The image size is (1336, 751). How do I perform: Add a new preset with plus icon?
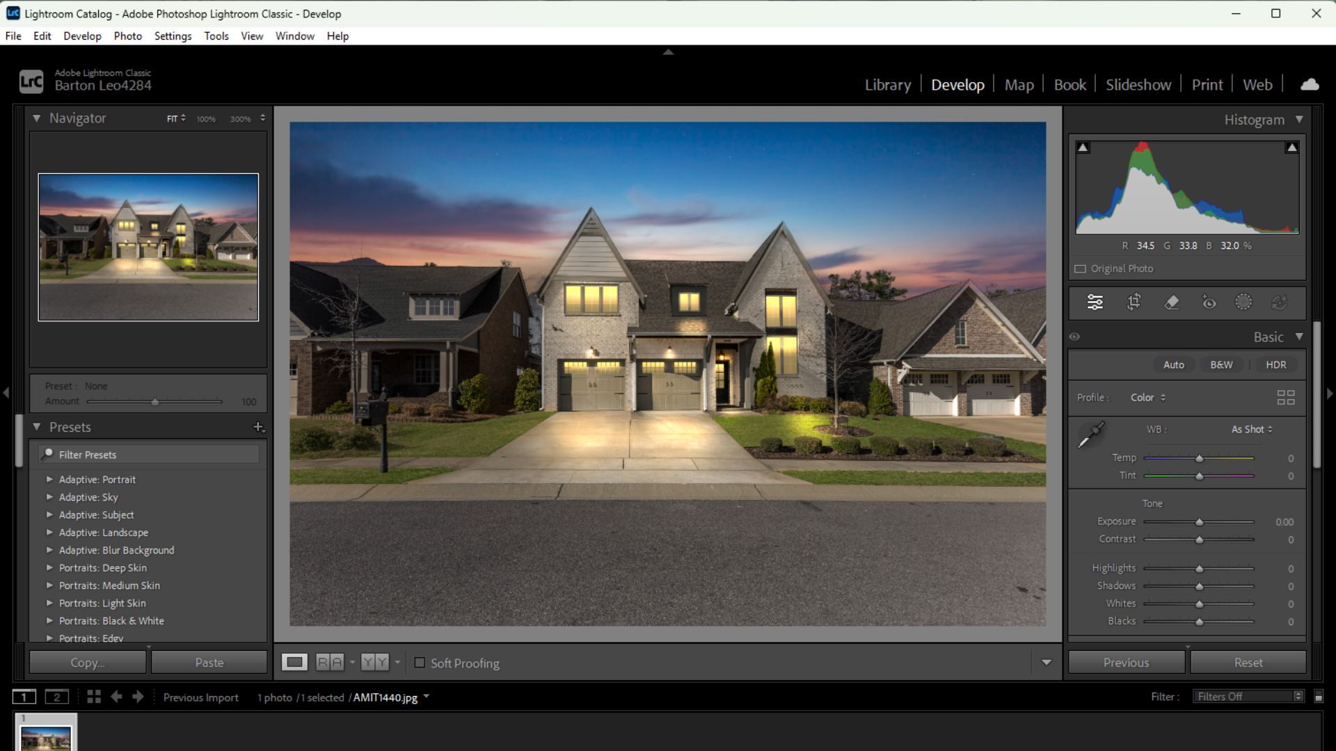[x=258, y=427]
